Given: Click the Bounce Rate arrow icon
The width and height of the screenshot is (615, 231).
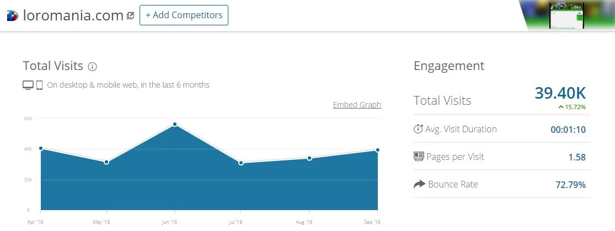Looking at the screenshot, I should click(x=419, y=184).
